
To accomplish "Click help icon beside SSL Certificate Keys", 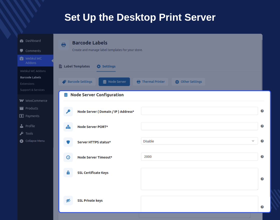I will tap(262, 179).
